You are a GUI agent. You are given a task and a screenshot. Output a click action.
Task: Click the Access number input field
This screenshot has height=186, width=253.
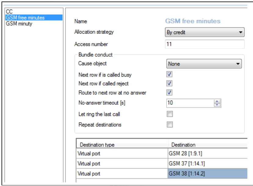coord(204,44)
